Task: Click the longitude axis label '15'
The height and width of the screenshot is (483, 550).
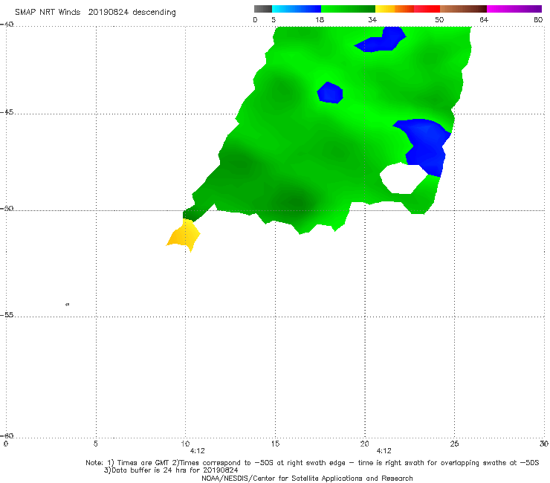Action: (x=275, y=444)
